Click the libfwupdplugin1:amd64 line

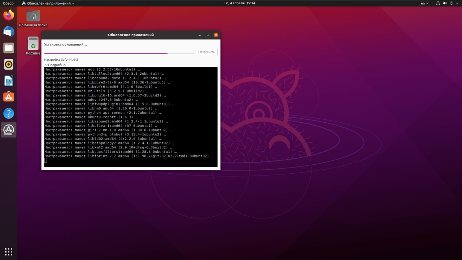click(x=109, y=104)
